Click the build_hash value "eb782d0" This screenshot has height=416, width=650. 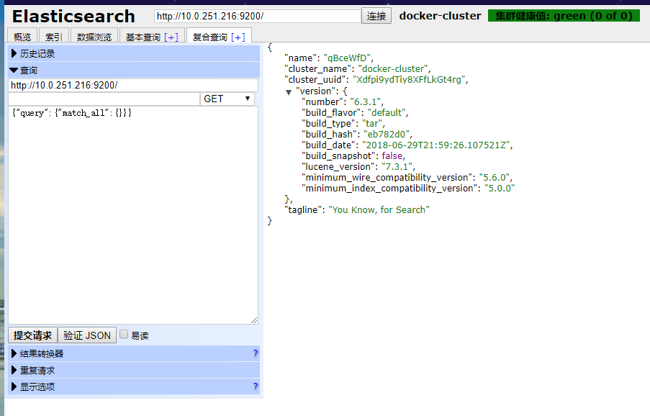(x=387, y=135)
